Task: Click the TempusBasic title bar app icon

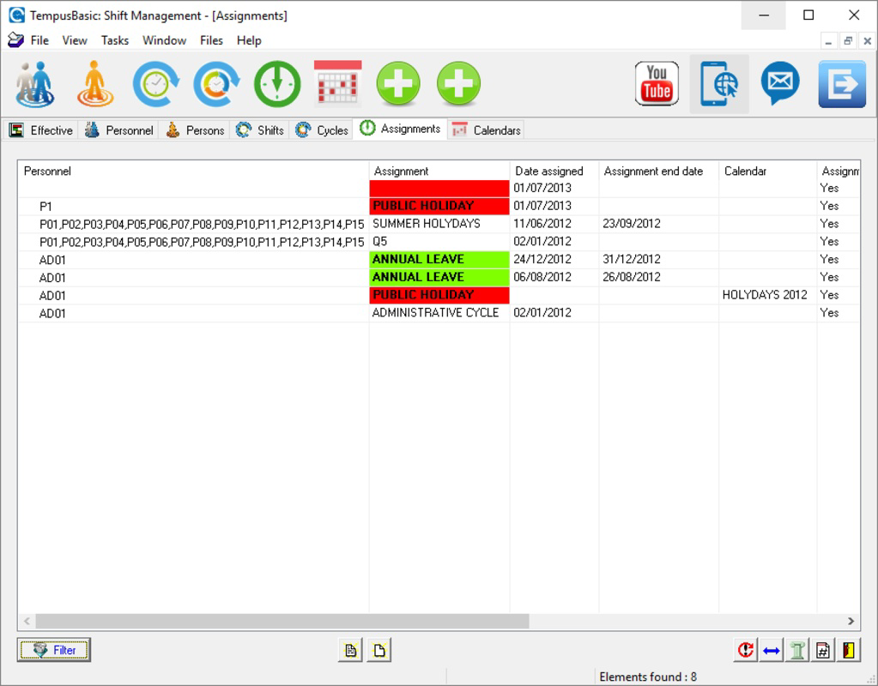Action: click(x=17, y=15)
